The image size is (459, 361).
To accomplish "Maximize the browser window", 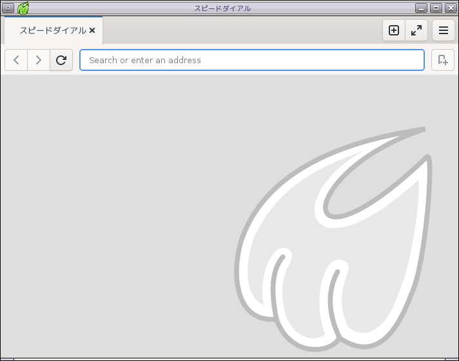I will (x=436, y=8).
